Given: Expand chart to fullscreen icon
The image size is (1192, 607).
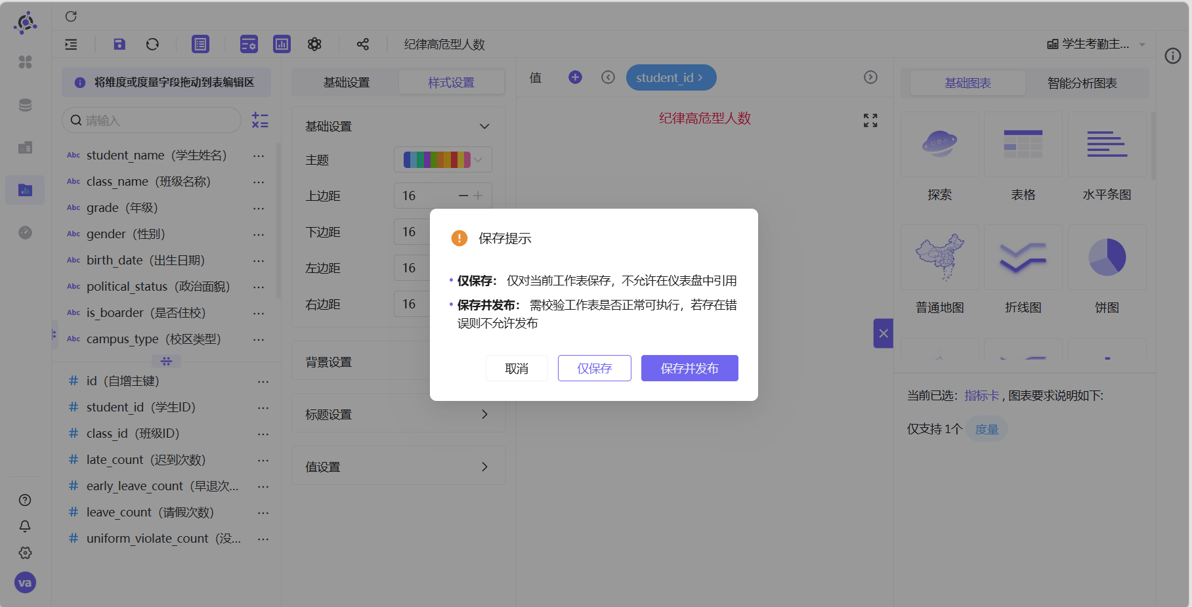Looking at the screenshot, I should [870, 120].
